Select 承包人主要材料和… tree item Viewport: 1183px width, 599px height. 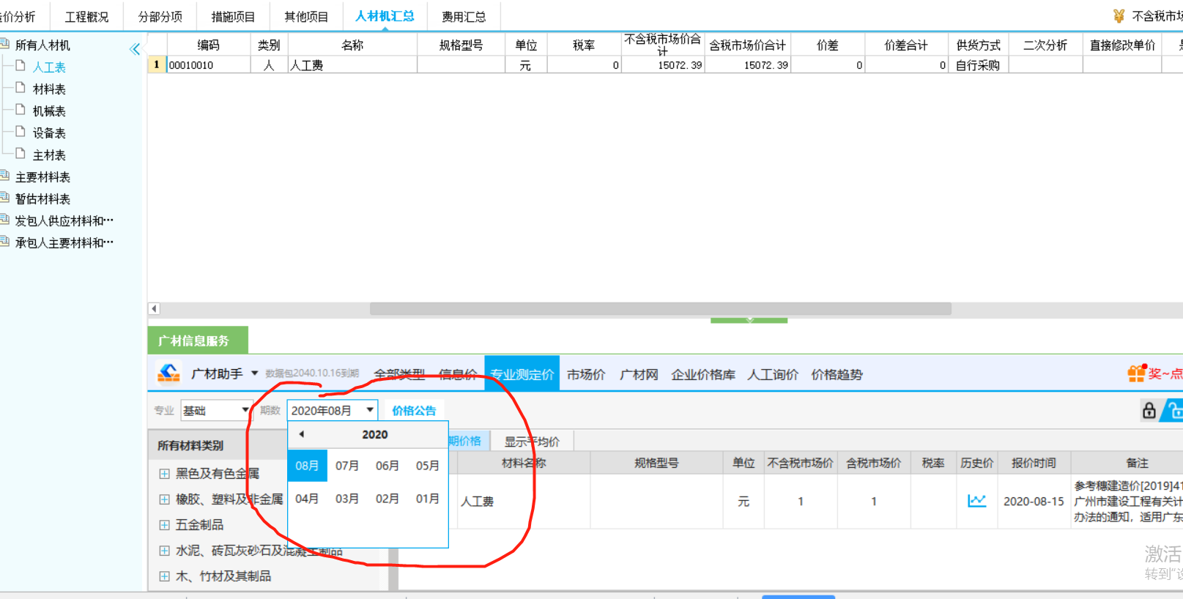(x=64, y=242)
